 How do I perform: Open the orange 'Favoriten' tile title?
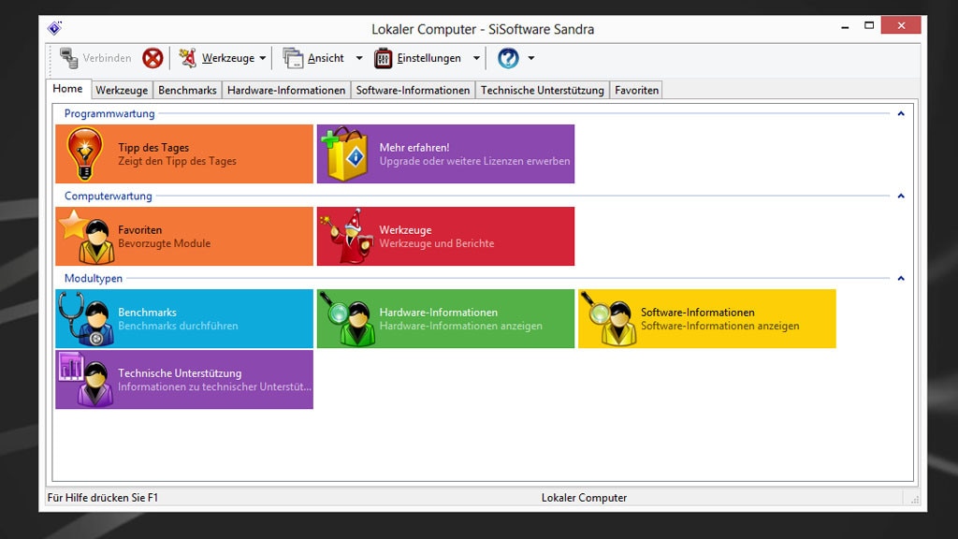click(140, 230)
